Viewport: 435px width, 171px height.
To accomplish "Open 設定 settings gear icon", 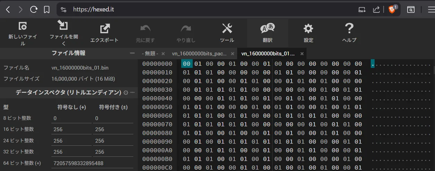I will tap(308, 28).
